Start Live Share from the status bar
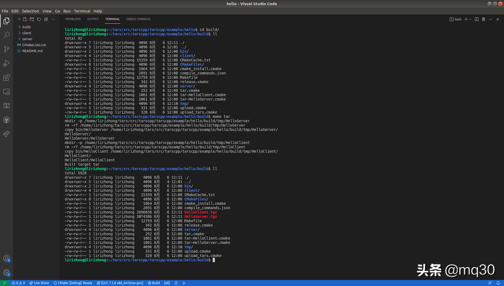The width and height of the screenshot is (504, 286). pyautogui.click(x=39, y=283)
